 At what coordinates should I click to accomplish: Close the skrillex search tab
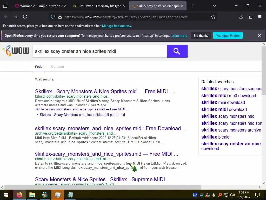[182, 6]
